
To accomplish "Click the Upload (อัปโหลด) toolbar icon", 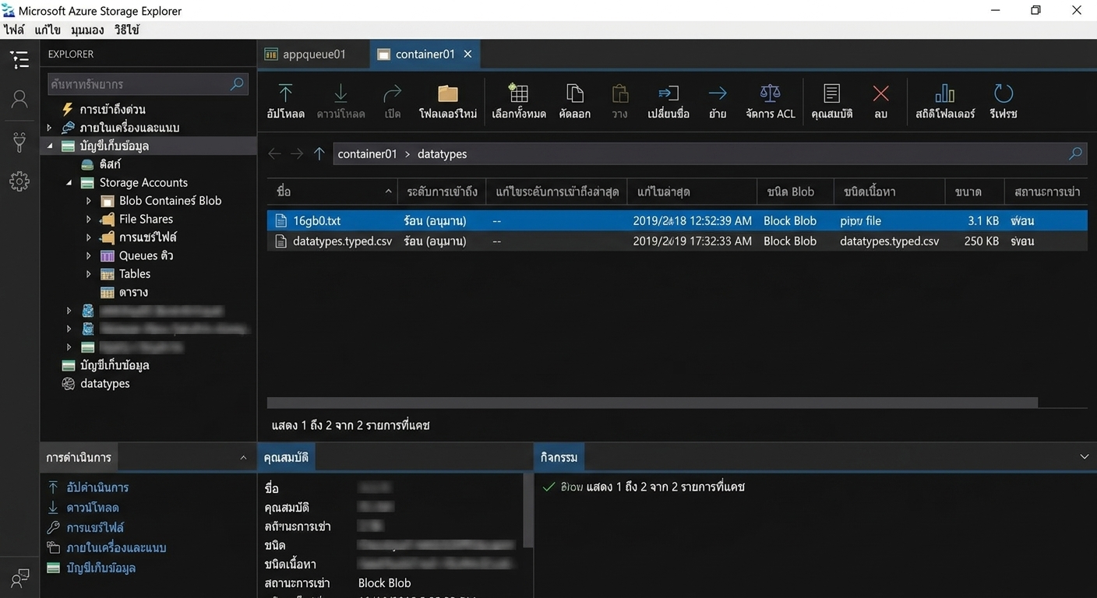I will pos(285,94).
